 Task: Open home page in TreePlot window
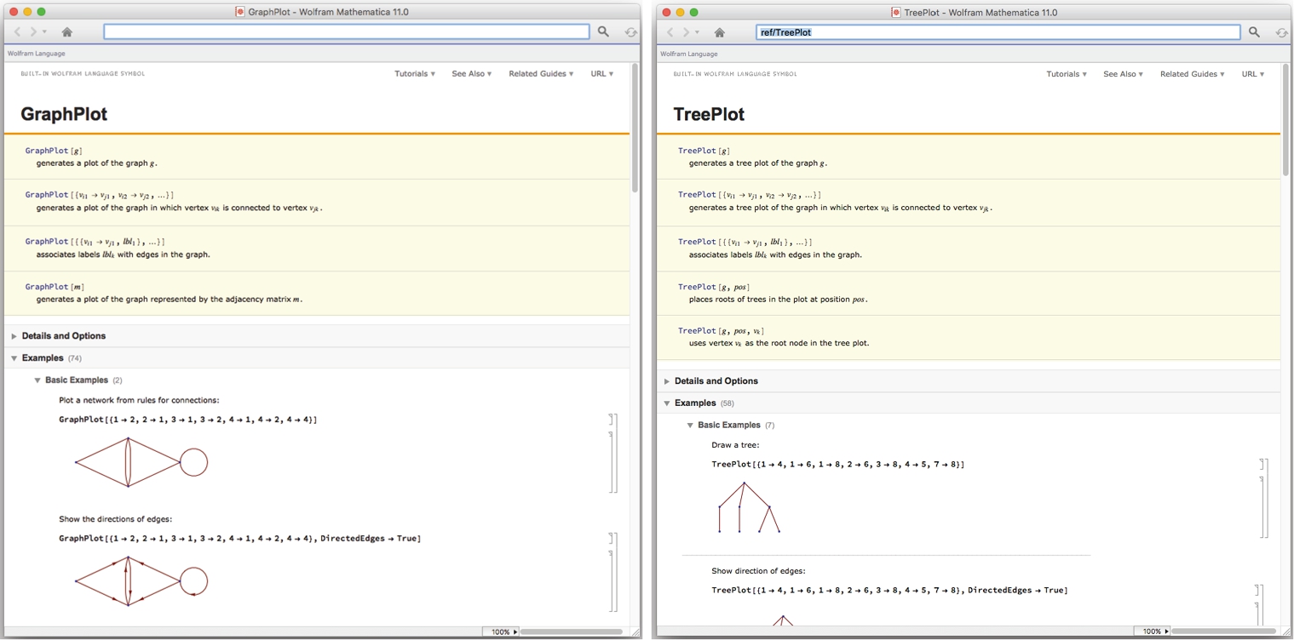(x=720, y=31)
